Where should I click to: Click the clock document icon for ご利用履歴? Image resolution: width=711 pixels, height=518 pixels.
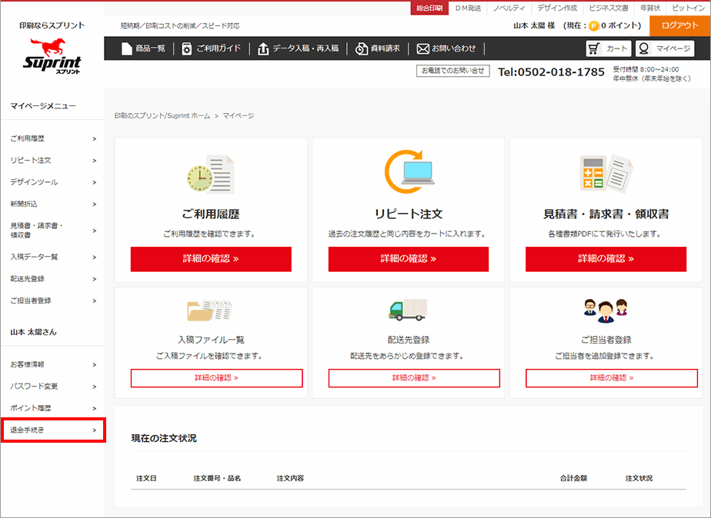pos(210,174)
